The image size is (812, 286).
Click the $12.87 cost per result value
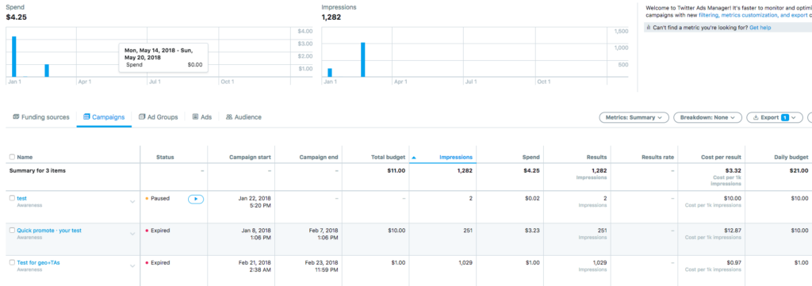(732, 231)
